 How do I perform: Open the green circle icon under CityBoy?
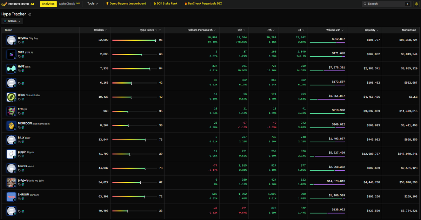point(23,42)
